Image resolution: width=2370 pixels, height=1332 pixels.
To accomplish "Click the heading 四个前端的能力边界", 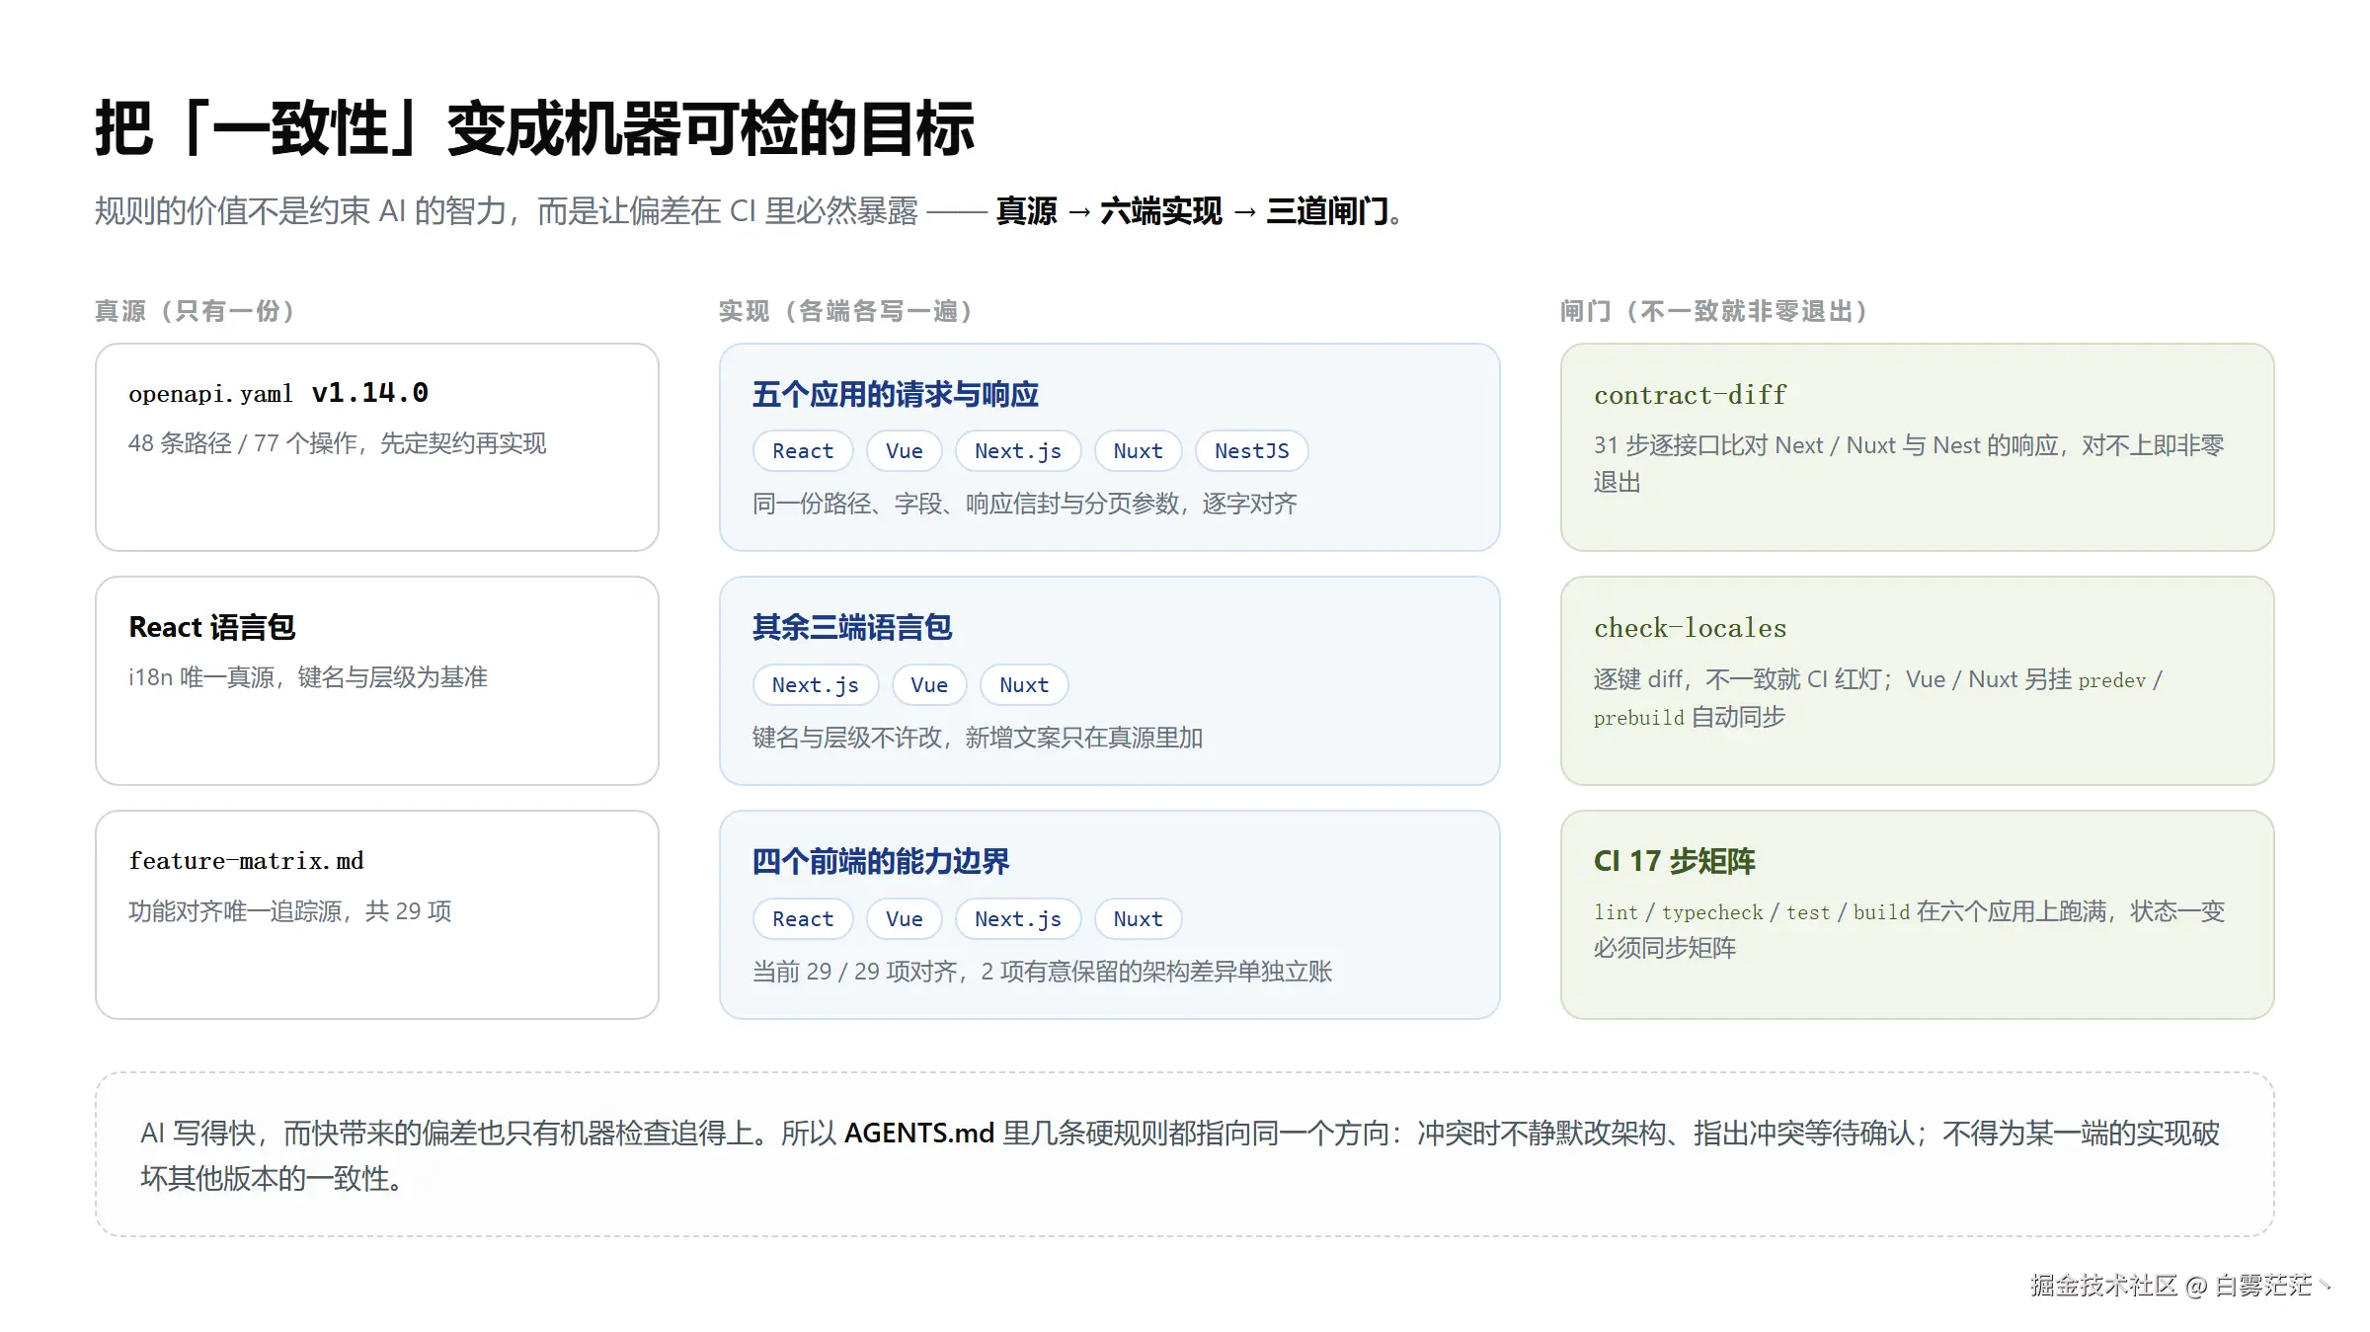I will click(881, 861).
